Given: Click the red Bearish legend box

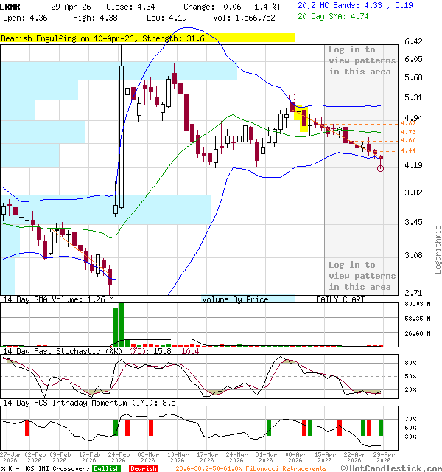Looking at the screenshot, I should pos(144,468).
